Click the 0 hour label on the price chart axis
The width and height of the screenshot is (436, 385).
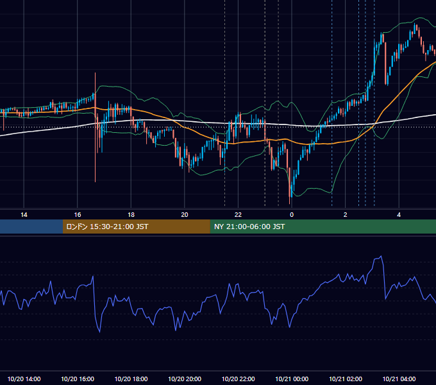[292, 215]
